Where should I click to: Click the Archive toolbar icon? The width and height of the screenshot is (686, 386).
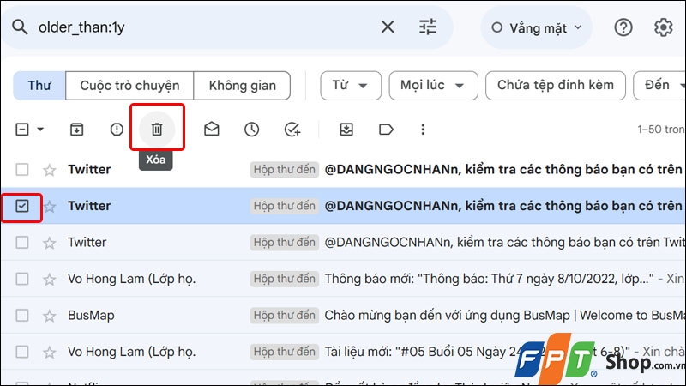[76, 130]
